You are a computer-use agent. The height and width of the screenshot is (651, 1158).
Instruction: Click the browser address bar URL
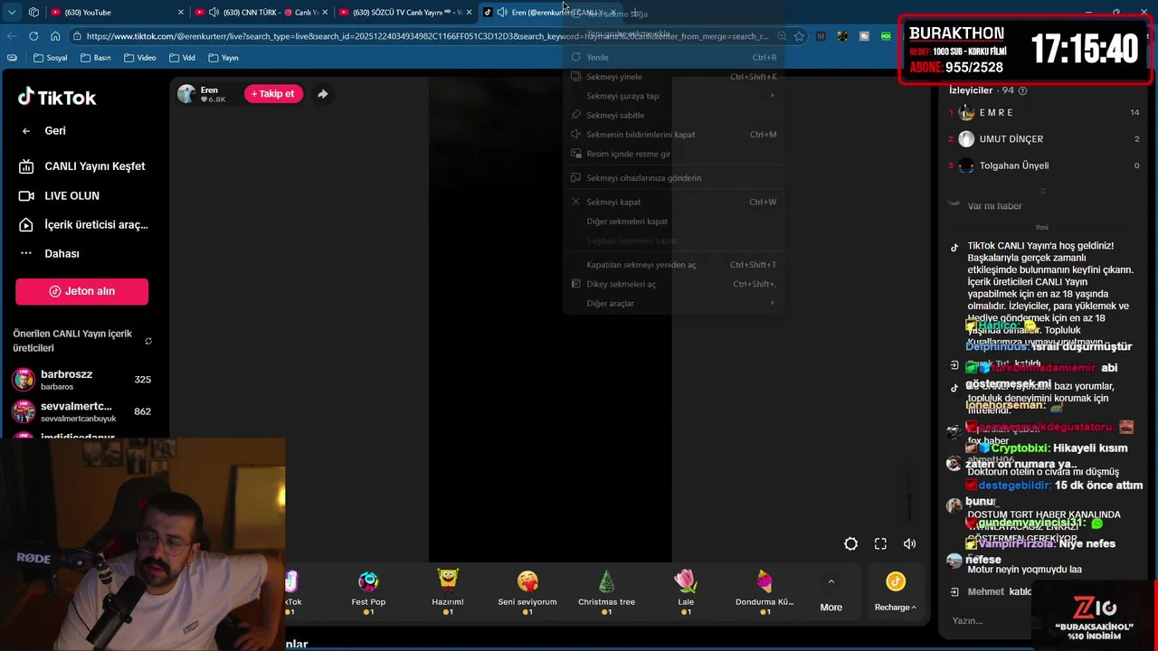[x=427, y=36]
